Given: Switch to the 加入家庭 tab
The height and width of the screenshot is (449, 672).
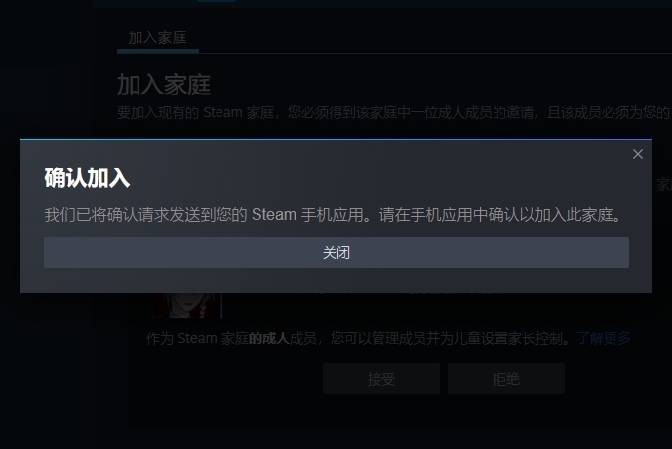Looking at the screenshot, I should [x=157, y=38].
